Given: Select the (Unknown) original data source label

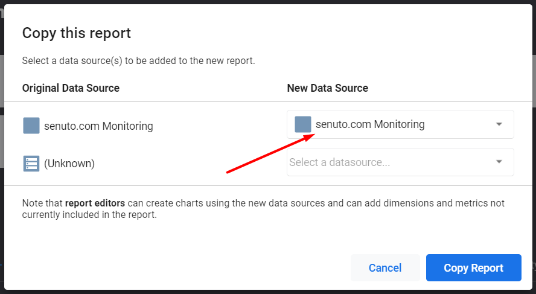Looking at the screenshot, I should click(x=69, y=164).
